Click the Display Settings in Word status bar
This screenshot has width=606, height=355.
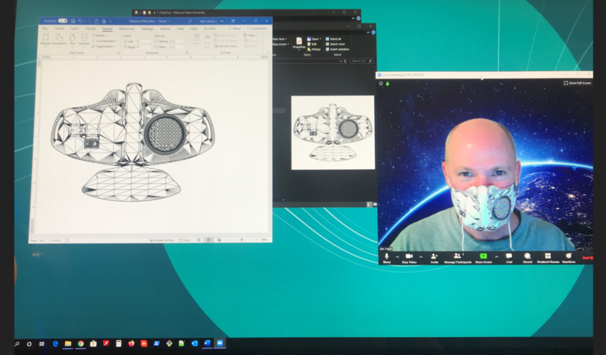162,240
